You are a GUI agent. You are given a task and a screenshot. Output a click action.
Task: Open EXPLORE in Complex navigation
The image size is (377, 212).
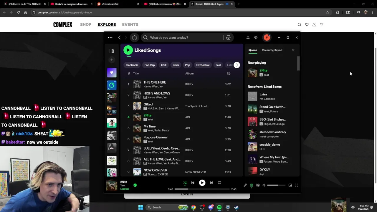(x=107, y=24)
